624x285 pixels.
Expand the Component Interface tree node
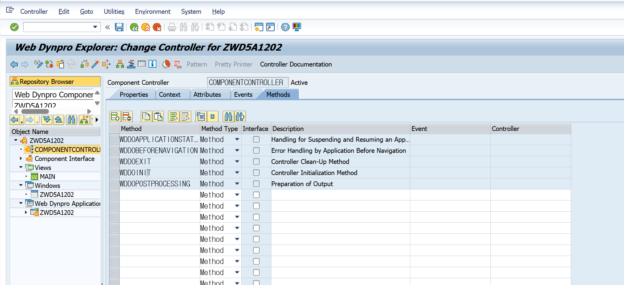pyautogui.click(x=21, y=158)
